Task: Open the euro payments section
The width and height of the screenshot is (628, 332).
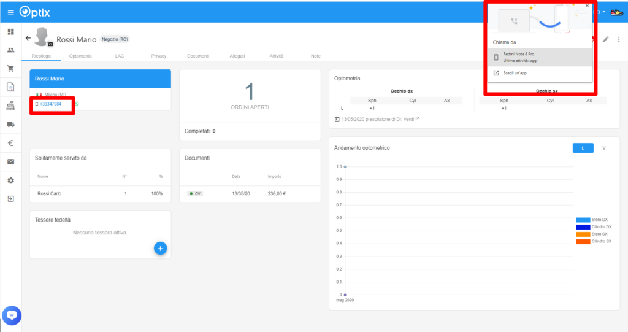Action: pos(10,143)
